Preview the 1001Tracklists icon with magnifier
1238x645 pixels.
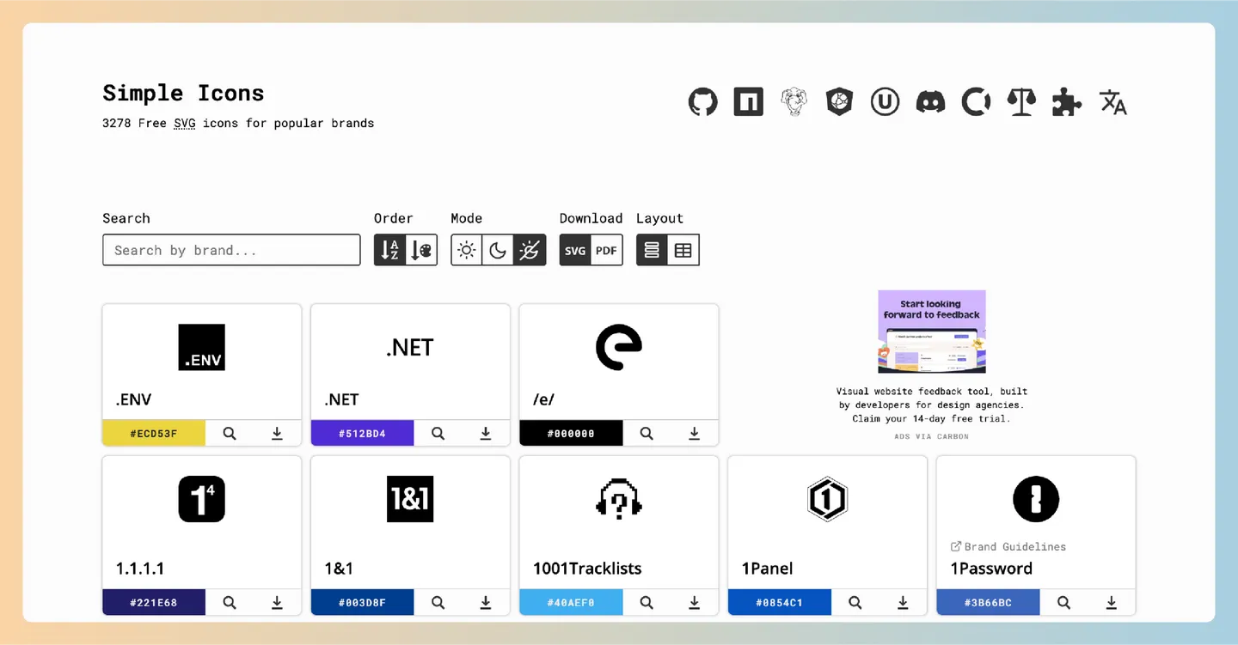(647, 603)
